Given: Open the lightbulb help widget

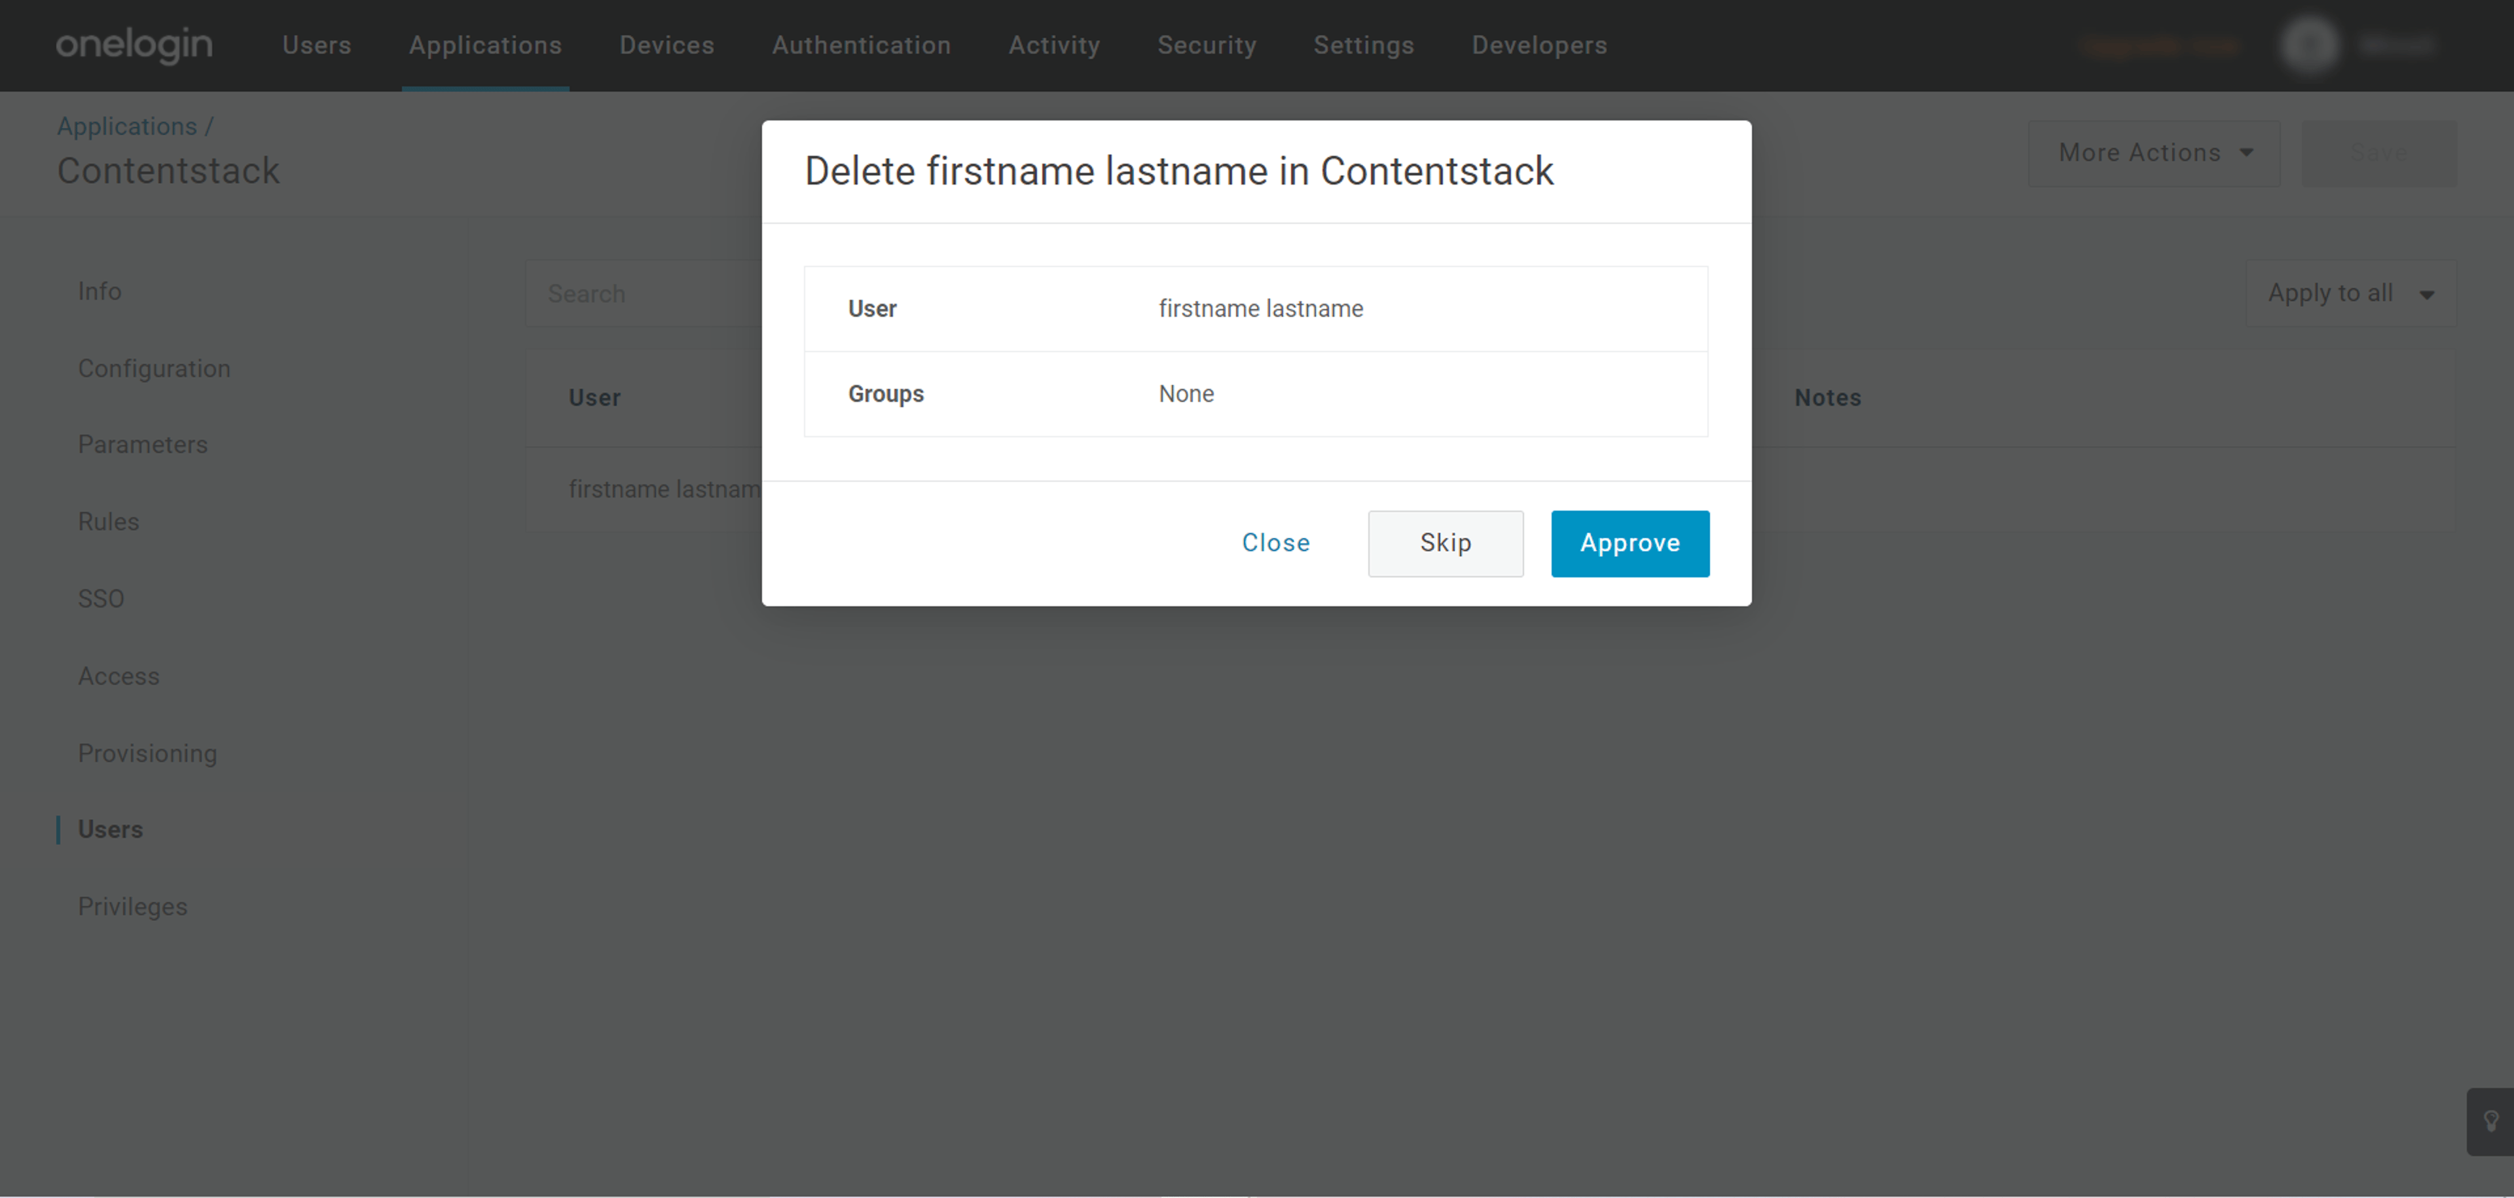Looking at the screenshot, I should (2490, 1122).
